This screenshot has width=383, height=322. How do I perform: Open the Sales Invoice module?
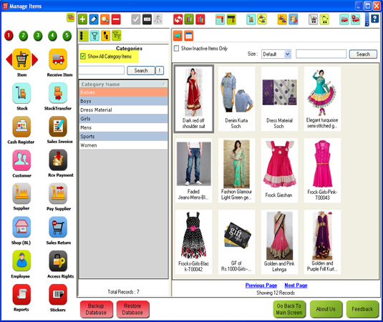tap(58, 127)
